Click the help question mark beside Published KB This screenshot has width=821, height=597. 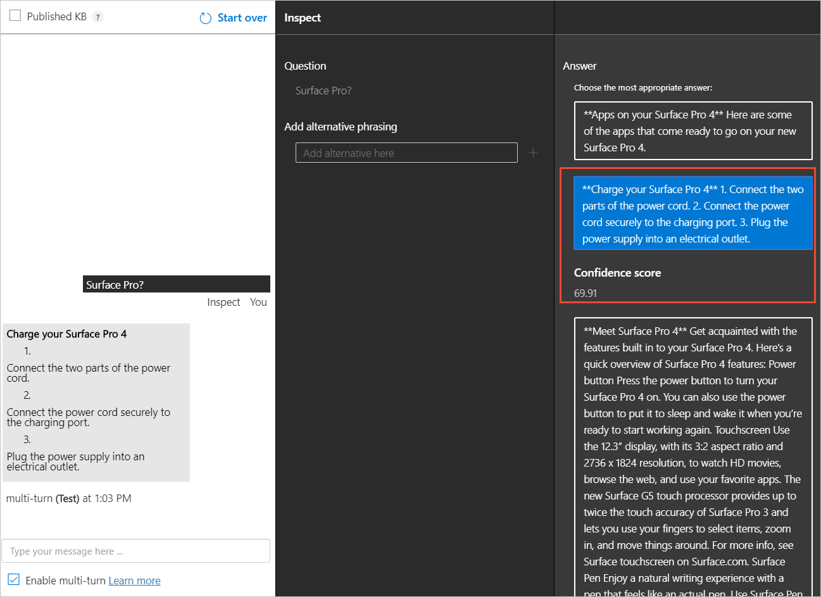98,17
